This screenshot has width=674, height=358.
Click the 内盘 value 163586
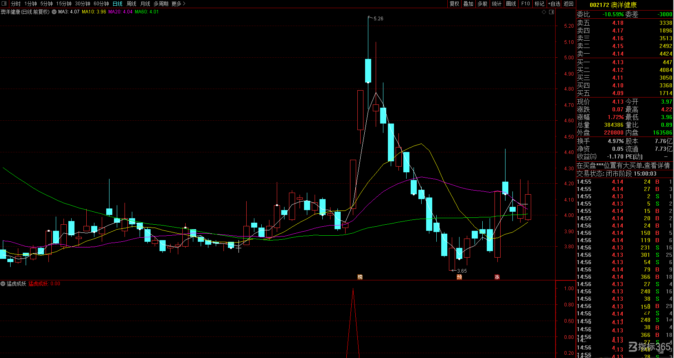pos(663,132)
